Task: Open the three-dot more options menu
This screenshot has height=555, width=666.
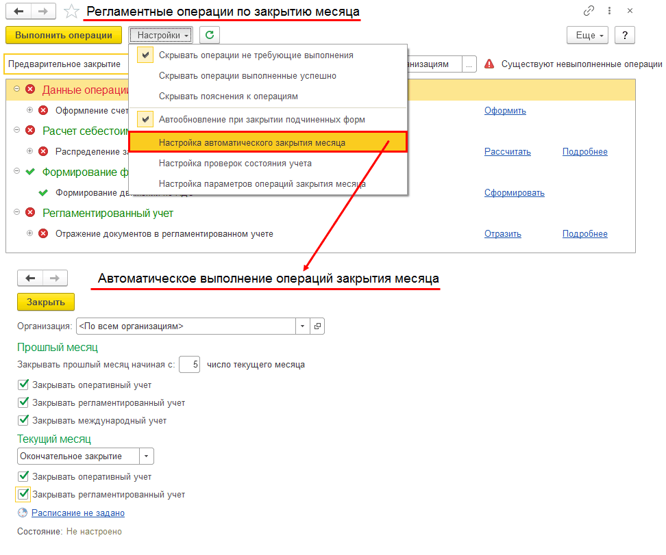Action: [609, 11]
